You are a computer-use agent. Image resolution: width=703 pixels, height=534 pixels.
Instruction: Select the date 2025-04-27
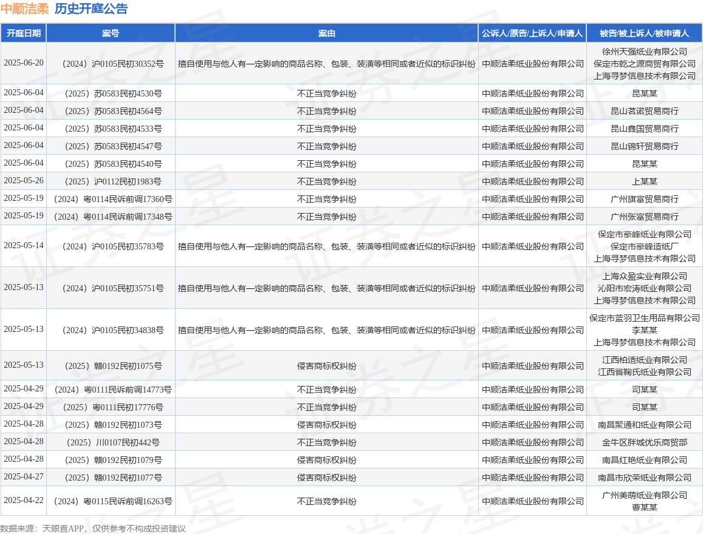click(x=24, y=477)
